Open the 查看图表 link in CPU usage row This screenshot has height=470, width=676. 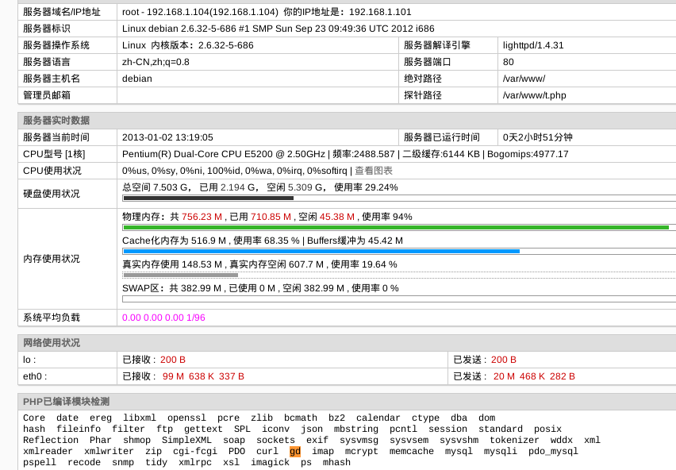coord(374,171)
